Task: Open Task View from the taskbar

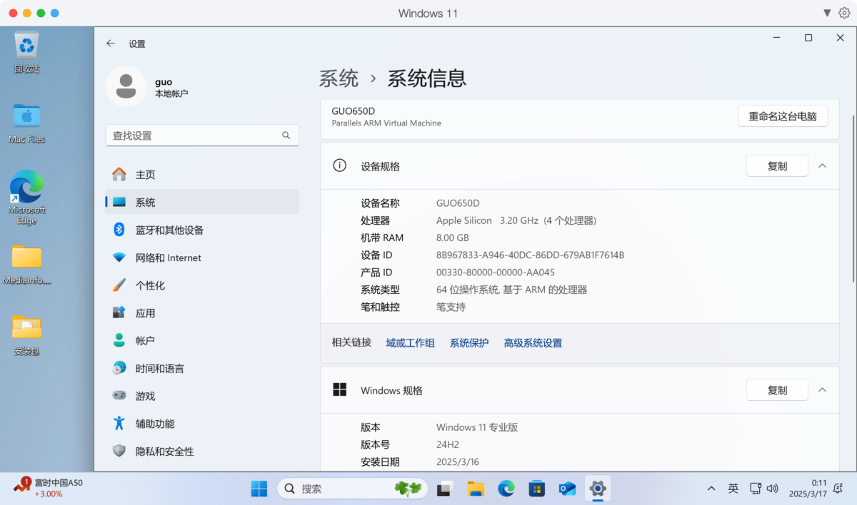Action: click(x=446, y=489)
